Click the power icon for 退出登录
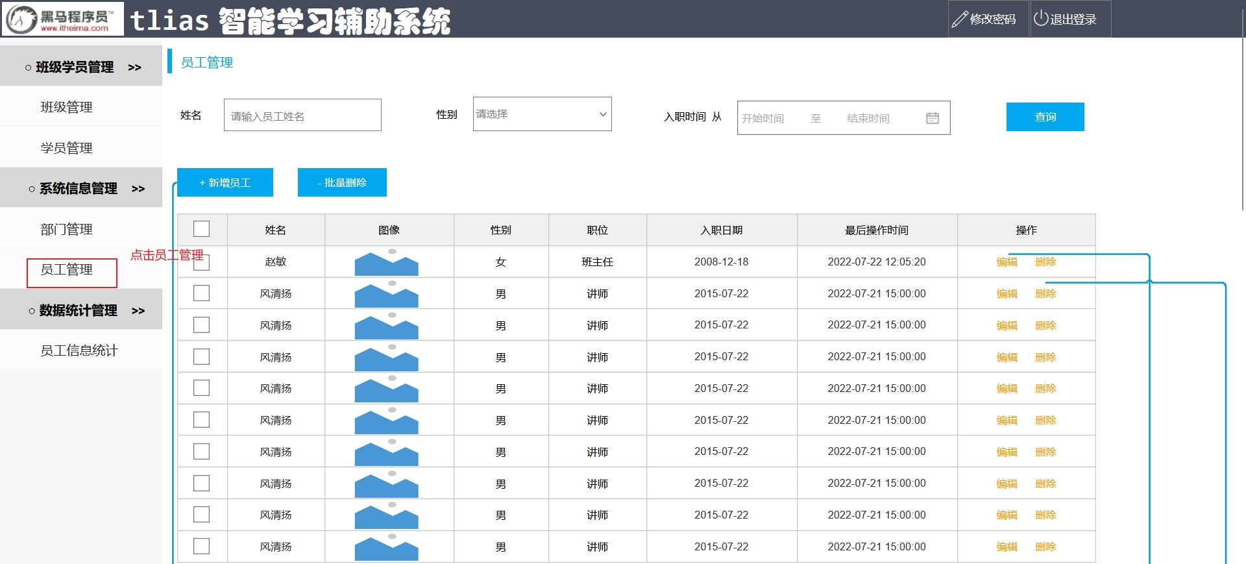The height and width of the screenshot is (564, 1246). [1040, 19]
